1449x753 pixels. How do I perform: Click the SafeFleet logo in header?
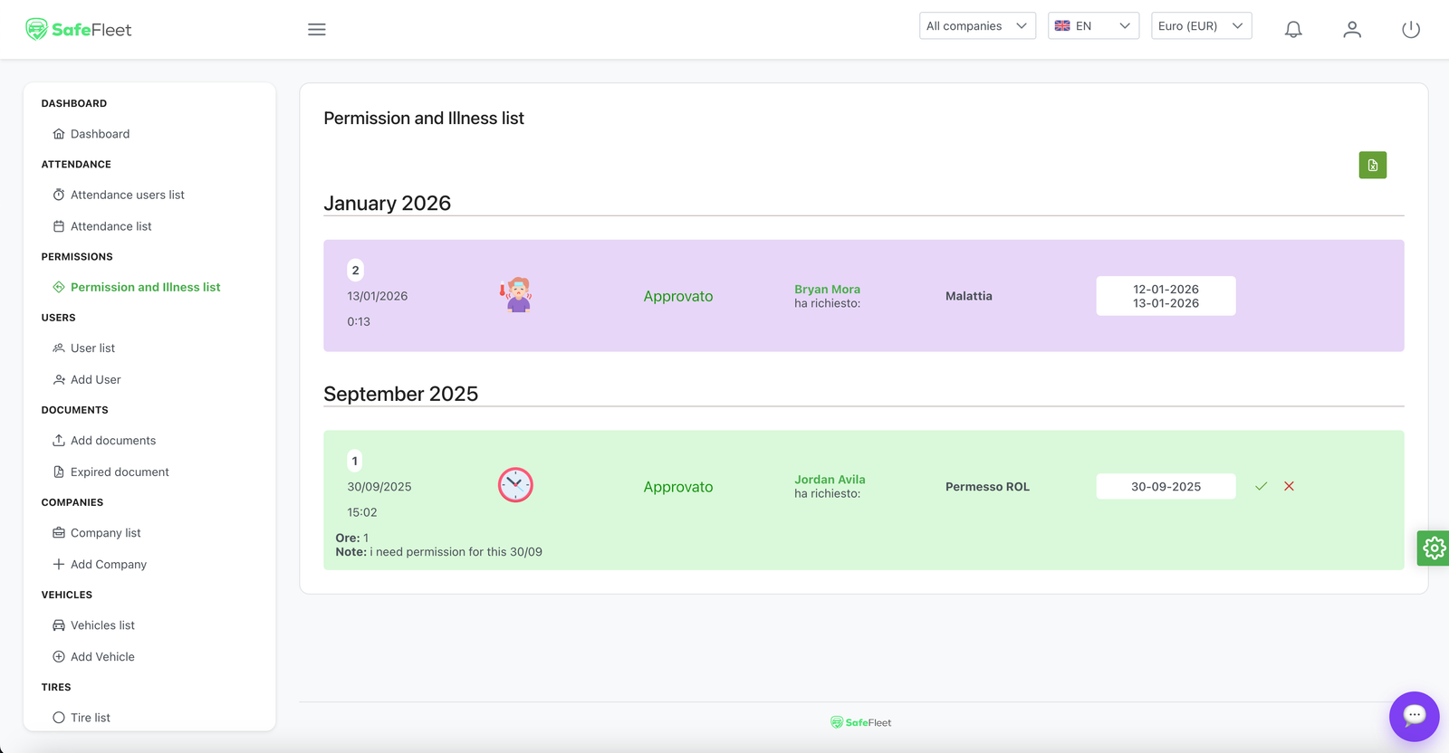[79, 30]
